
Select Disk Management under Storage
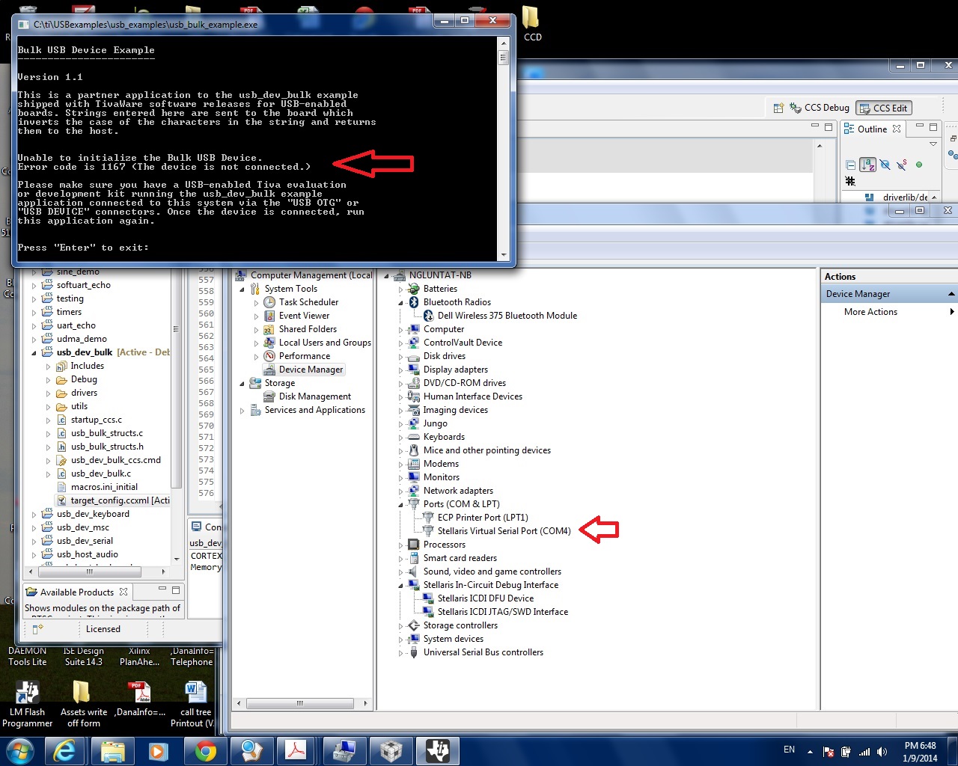pyautogui.click(x=314, y=396)
